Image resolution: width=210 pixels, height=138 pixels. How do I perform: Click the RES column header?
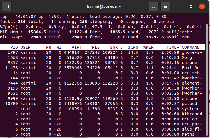[x=96, y=47]
